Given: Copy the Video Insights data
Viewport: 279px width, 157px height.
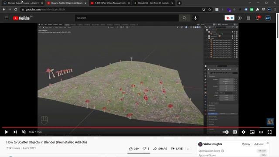Looking at the screenshot, I should click(x=246, y=144).
